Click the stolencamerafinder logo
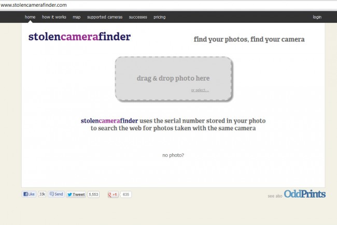 coord(79,36)
